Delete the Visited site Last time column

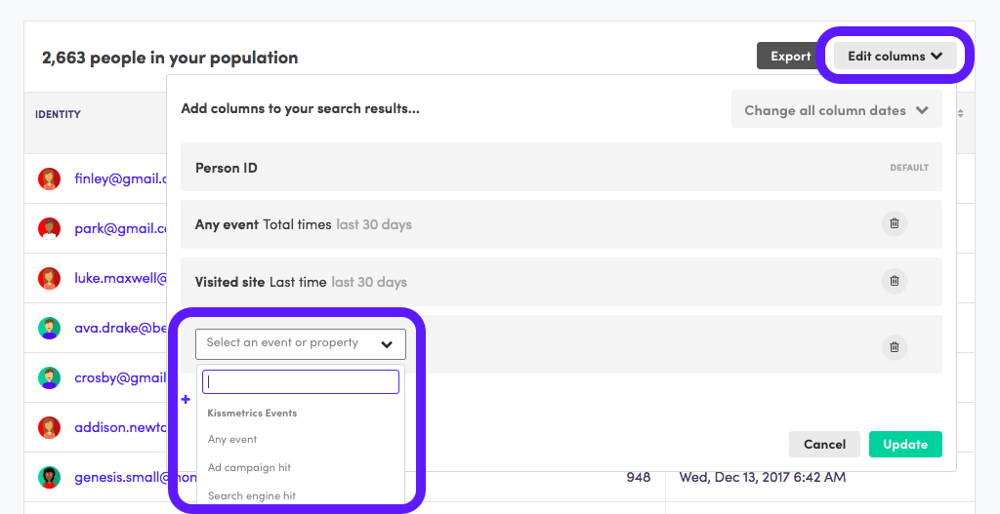click(895, 281)
